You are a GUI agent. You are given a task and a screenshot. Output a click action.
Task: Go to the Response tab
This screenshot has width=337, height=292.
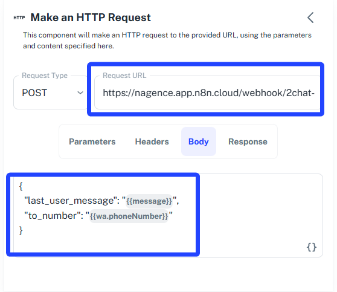(x=248, y=141)
